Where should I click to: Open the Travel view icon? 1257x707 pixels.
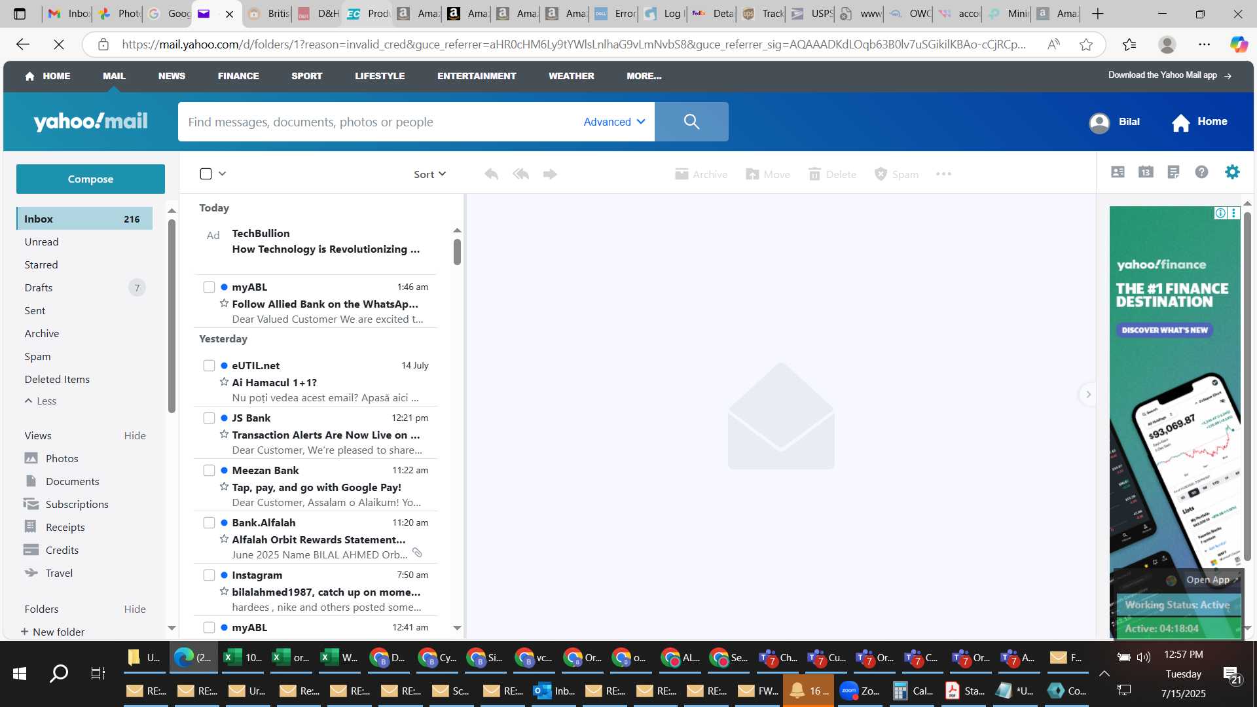(x=31, y=573)
